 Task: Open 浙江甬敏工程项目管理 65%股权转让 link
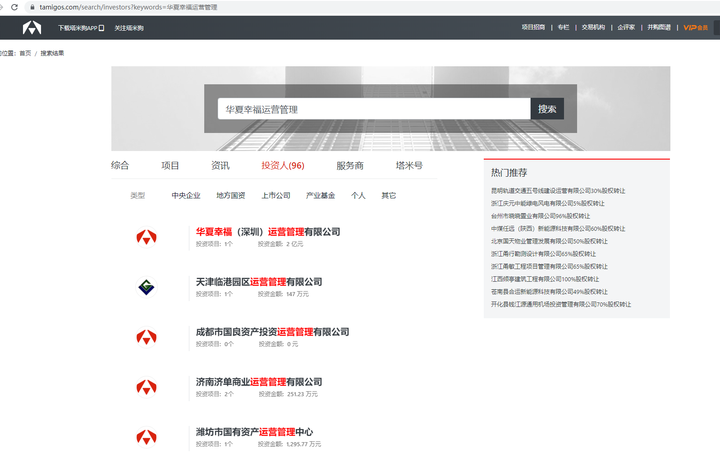coord(550,266)
